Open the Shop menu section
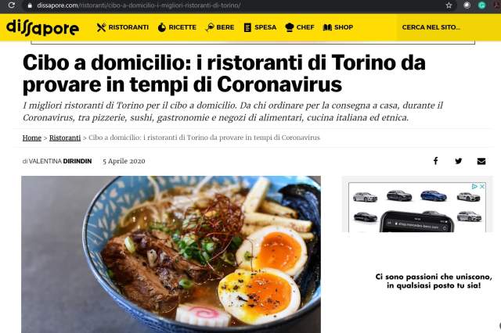This screenshot has height=333, width=501. click(338, 27)
